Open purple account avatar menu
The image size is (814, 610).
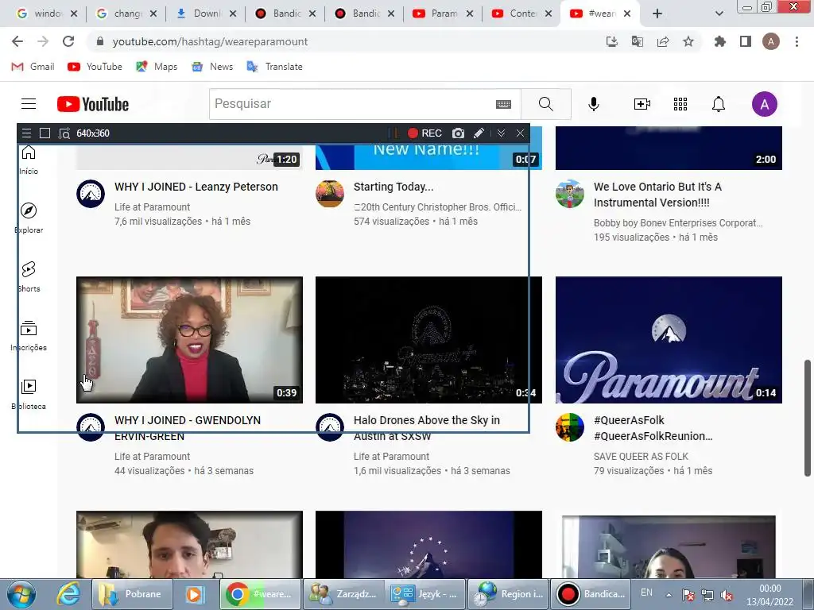[764, 104]
